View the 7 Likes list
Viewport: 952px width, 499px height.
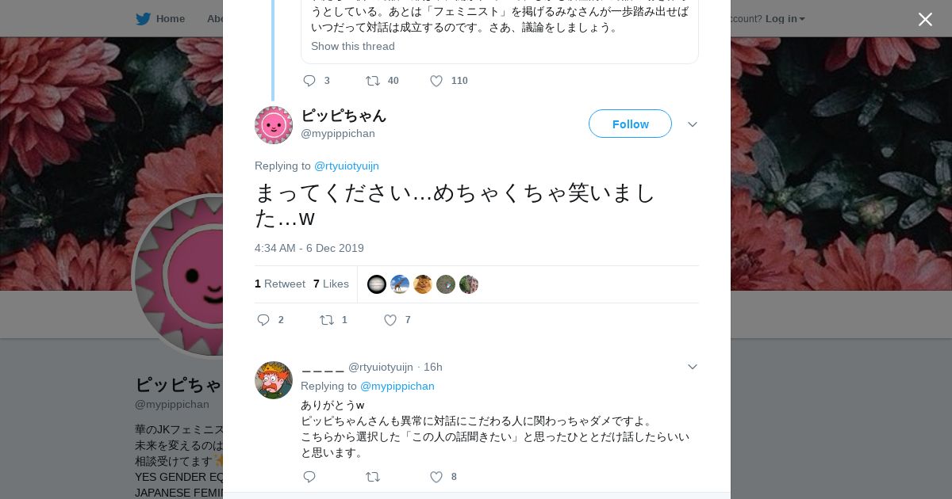pos(331,284)
